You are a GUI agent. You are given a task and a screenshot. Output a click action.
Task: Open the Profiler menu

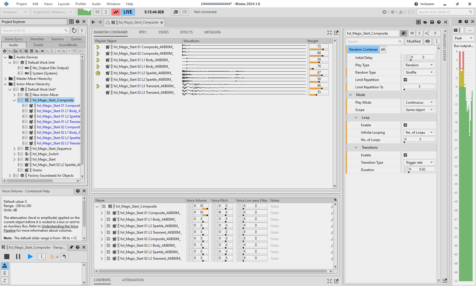tap(80, 4)
